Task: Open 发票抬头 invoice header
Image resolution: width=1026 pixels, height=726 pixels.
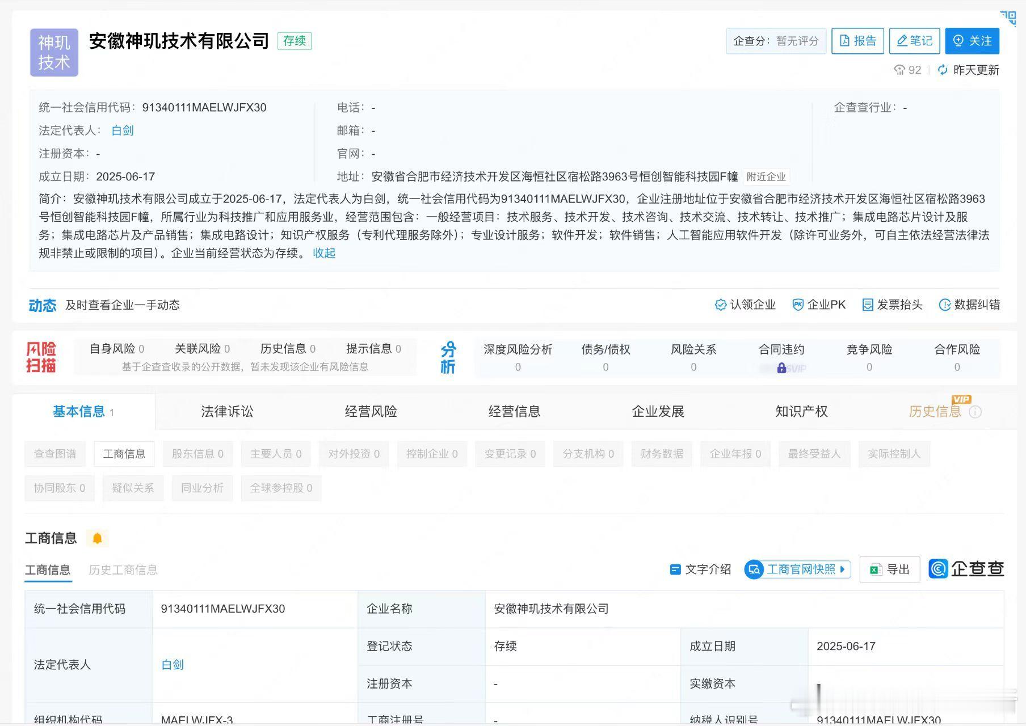Action: point(892,305)
